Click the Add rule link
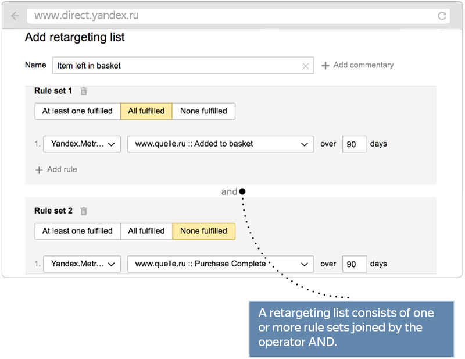465x359 pixels. 62,169
